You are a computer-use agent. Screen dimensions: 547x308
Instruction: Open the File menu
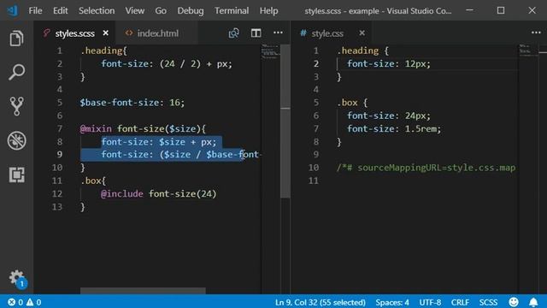click(x=35, y=11)
